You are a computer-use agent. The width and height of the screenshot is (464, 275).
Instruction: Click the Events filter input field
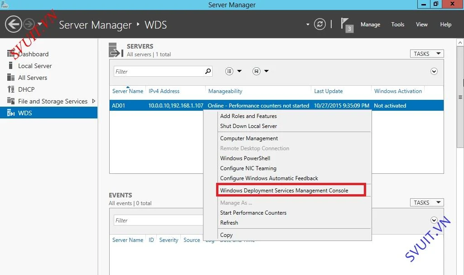[158, 220]
